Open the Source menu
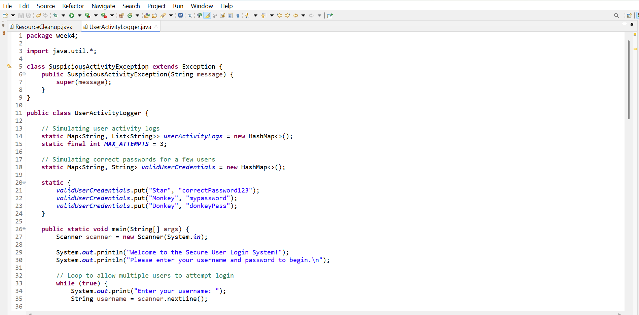The width and height of the screenshot is (639, 315). click(x=46, y=6)
